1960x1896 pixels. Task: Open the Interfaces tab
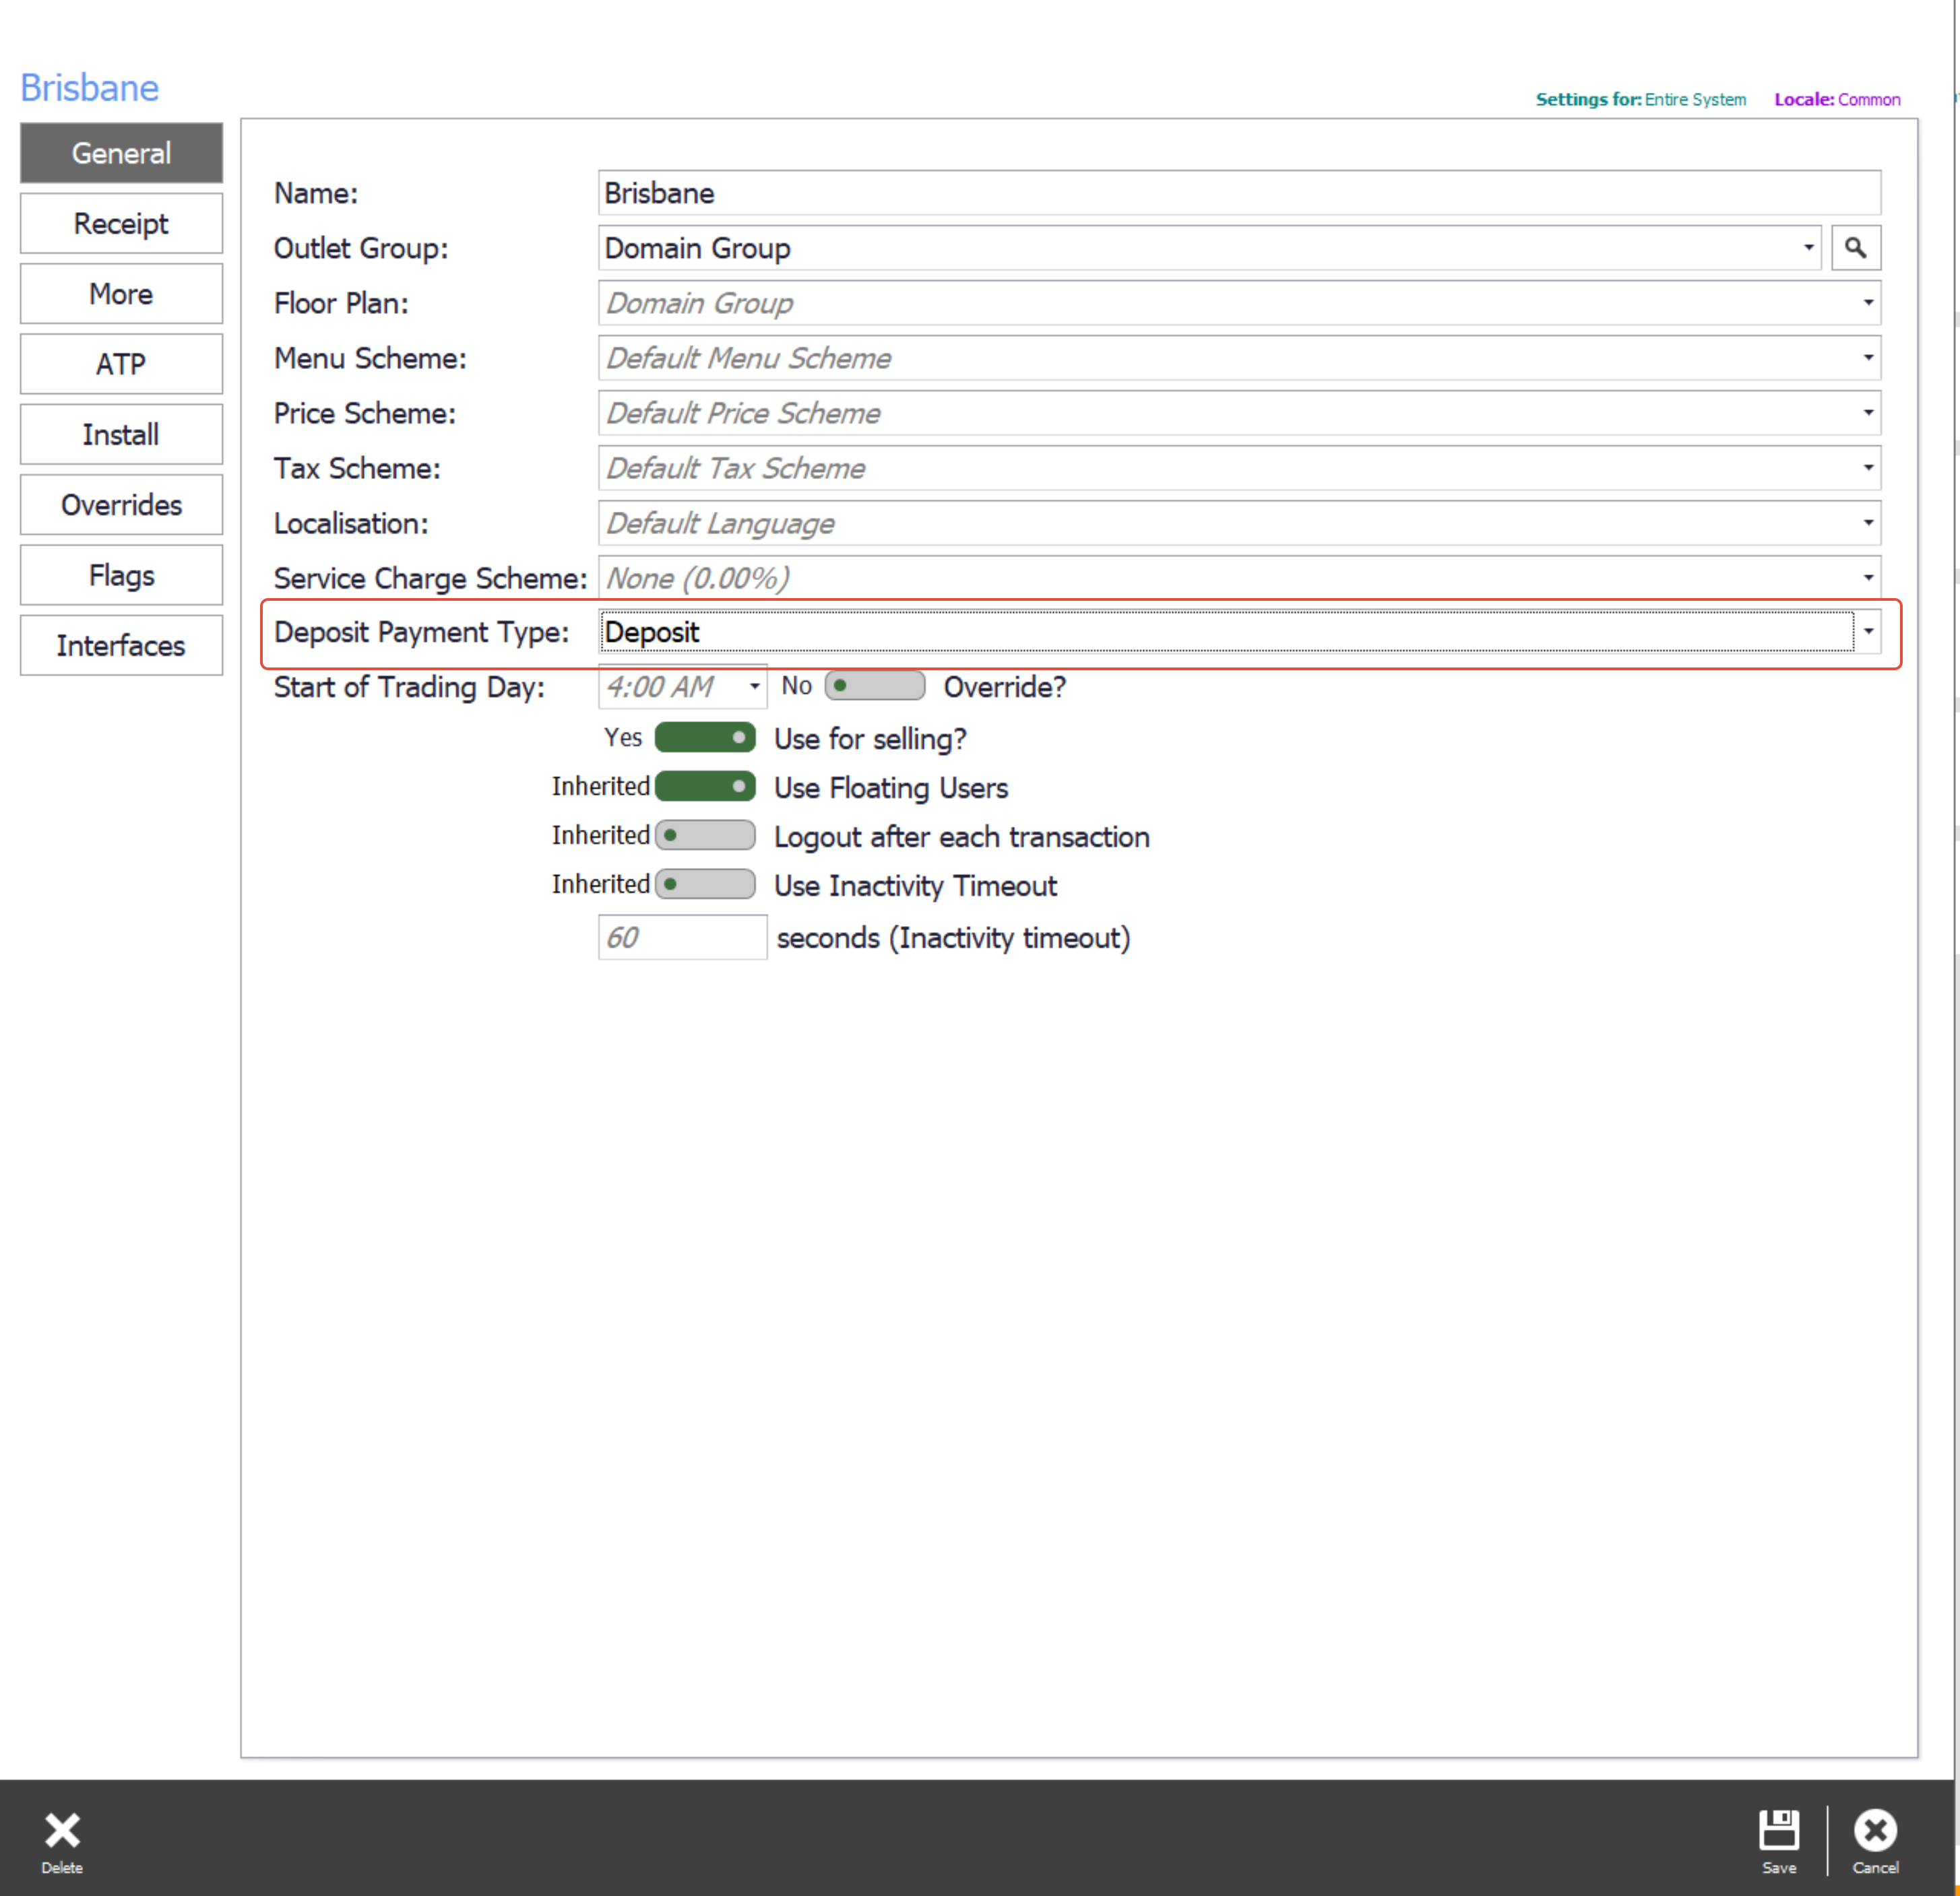[121, 646]
